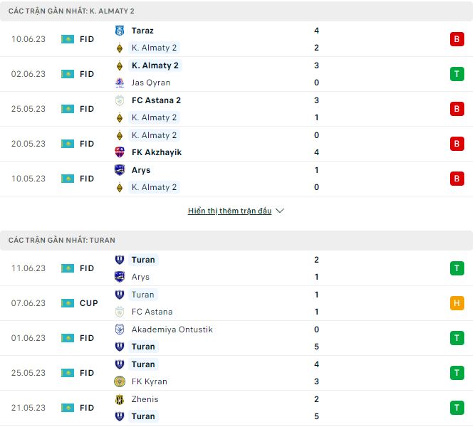Click the Akademiya Ontustik team logo
Image resolution: width=475 pixels, height=427 pixels.
120,330
